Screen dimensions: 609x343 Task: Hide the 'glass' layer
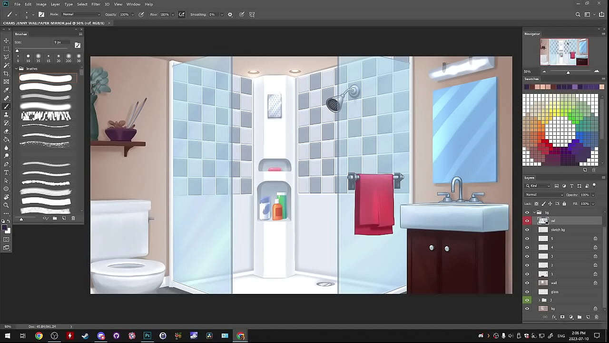pos(527,292)
